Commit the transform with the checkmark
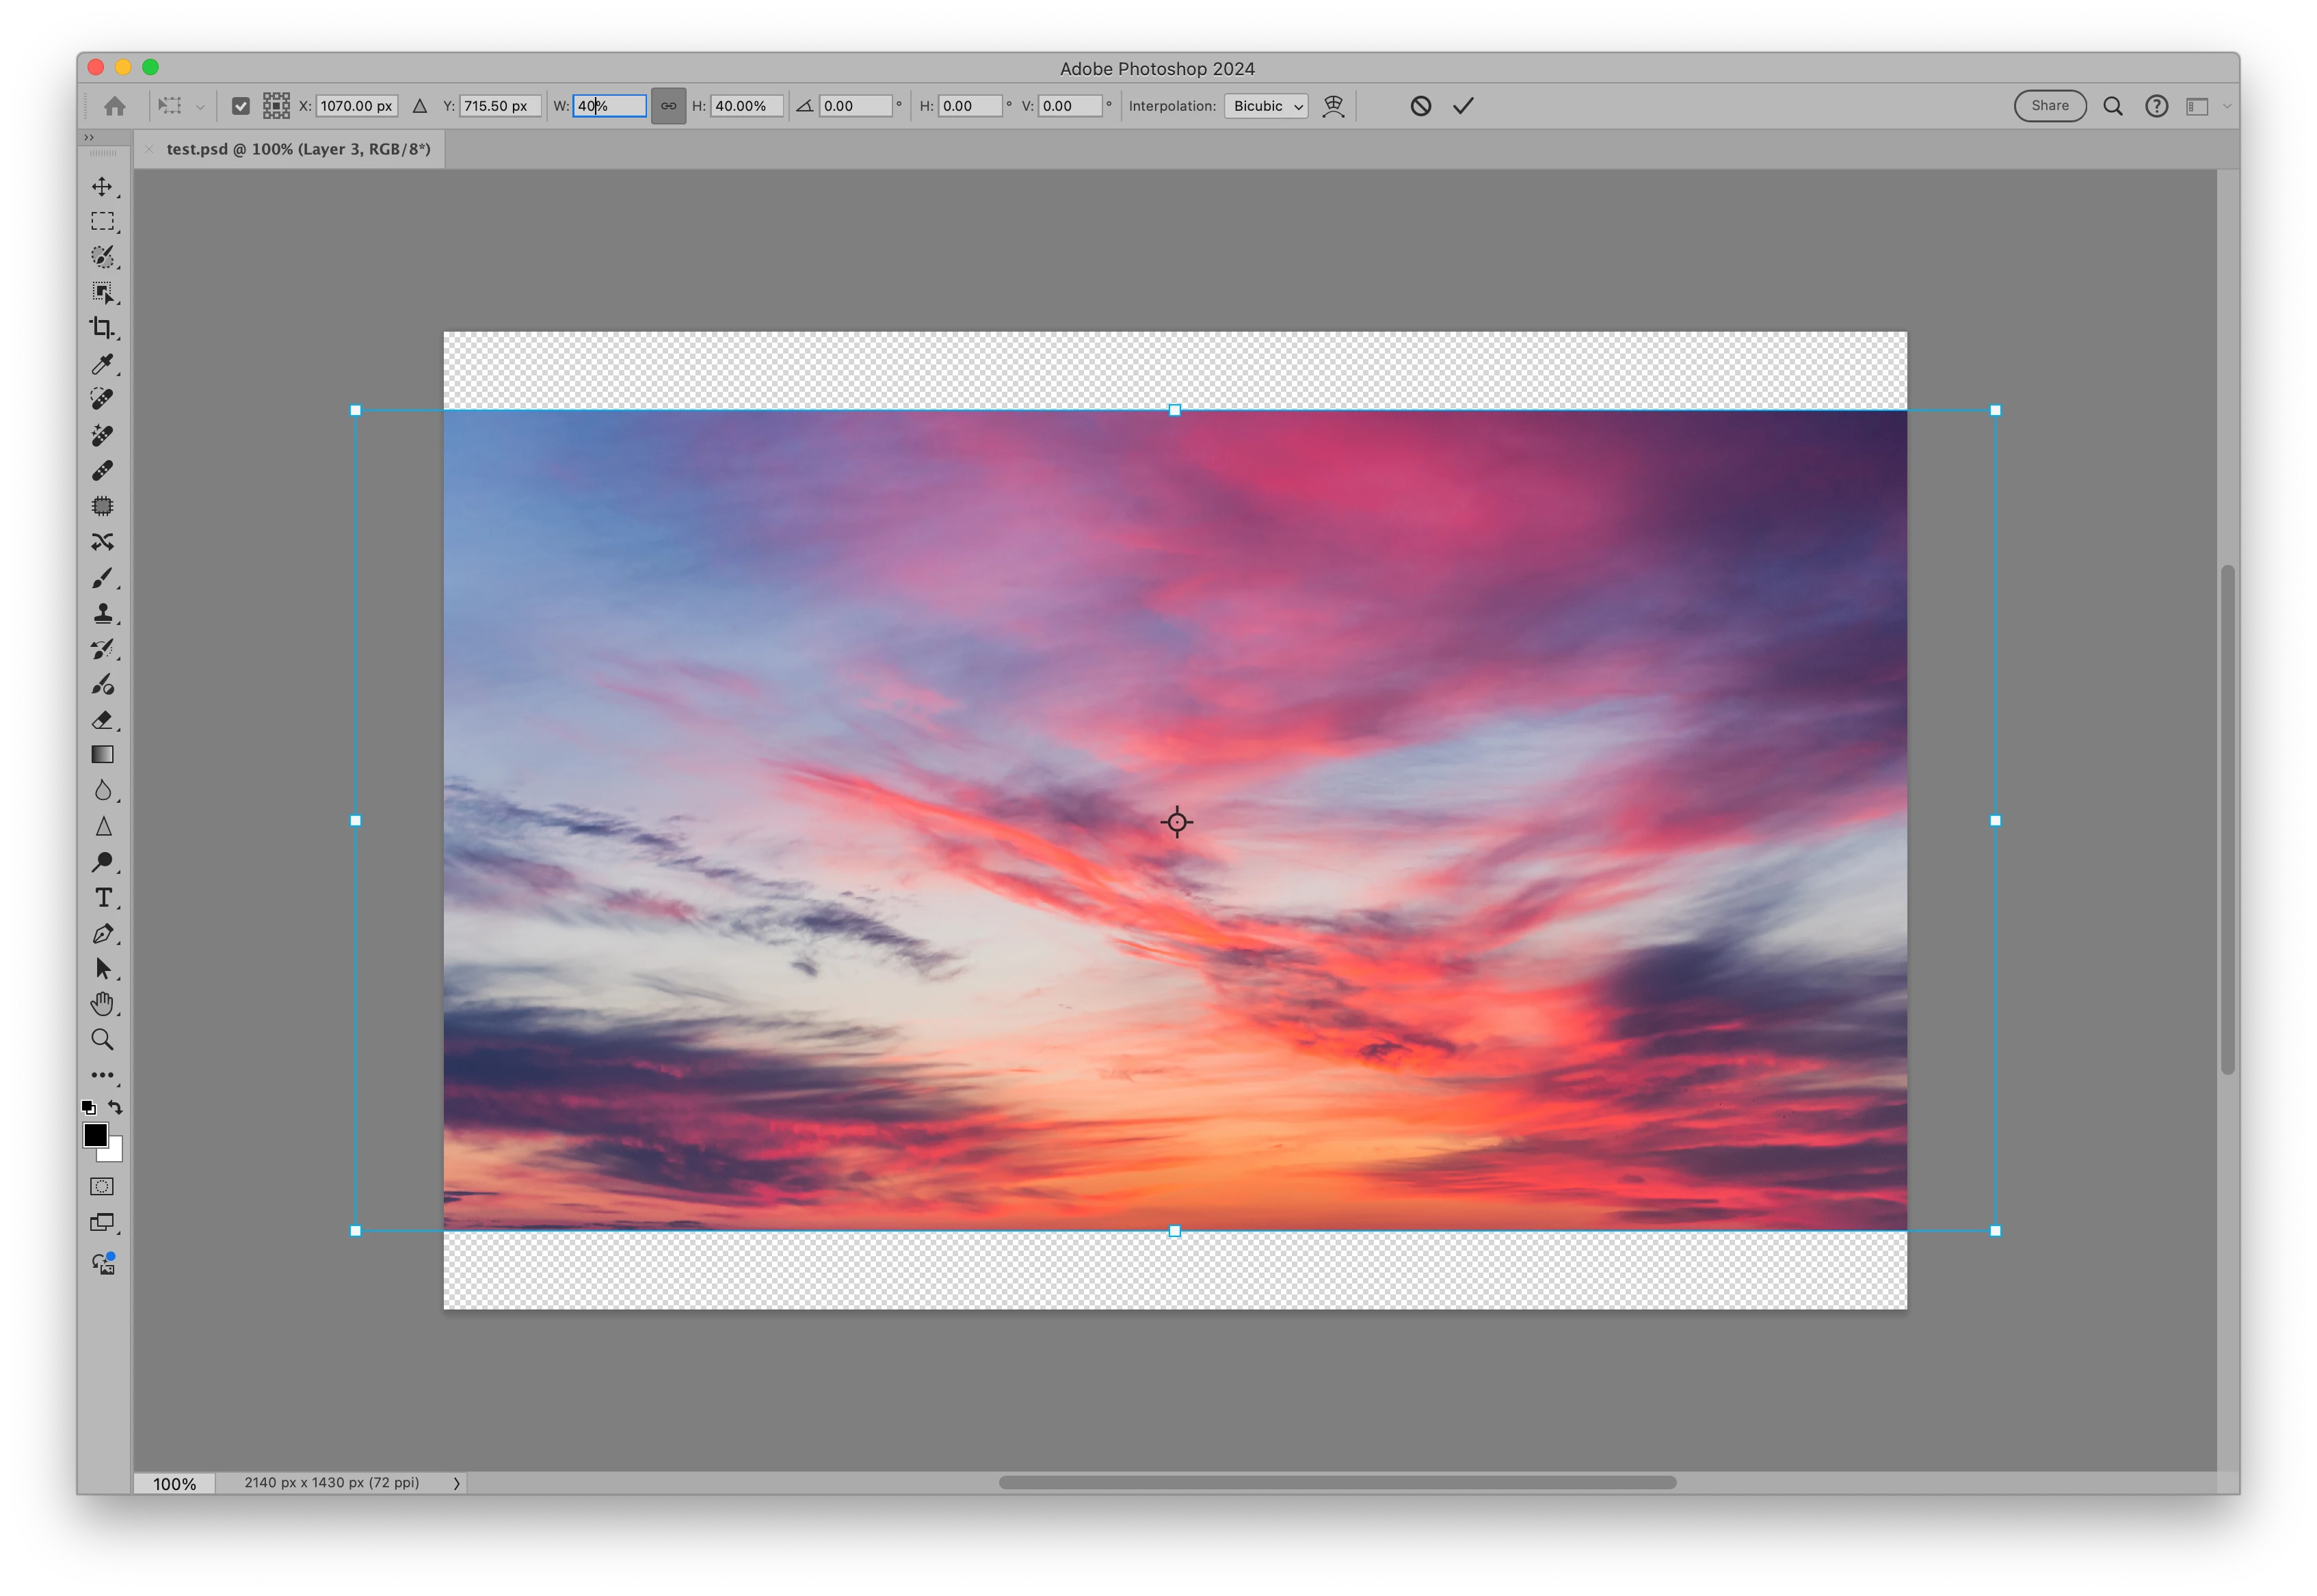The image size is (2317, 1596). coord(1463,106)
